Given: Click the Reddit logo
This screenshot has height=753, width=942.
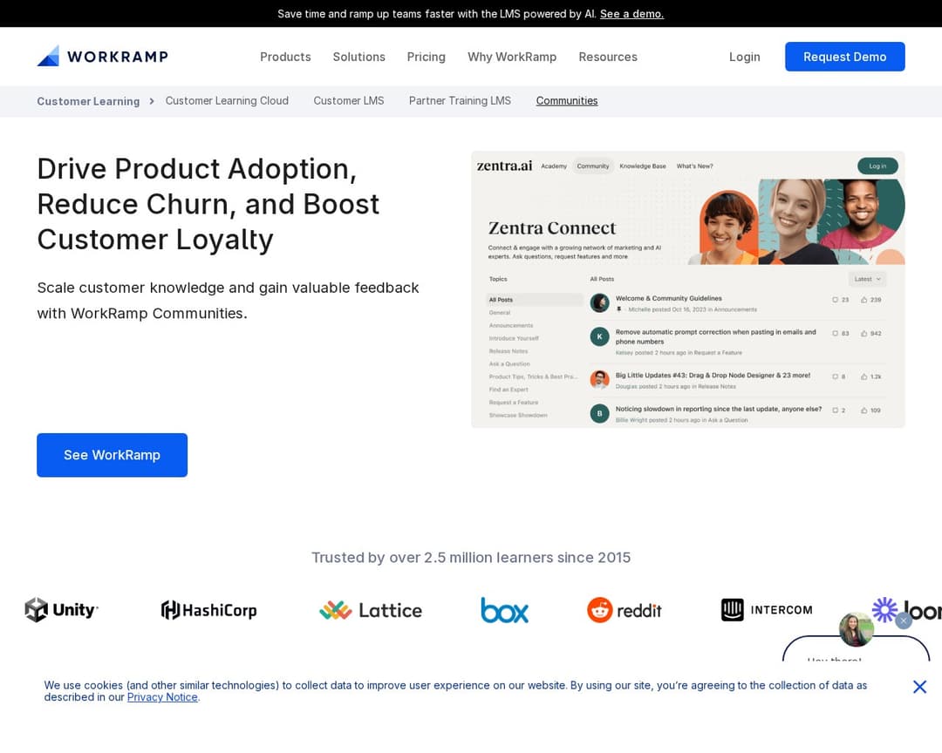Looking at the screenshot, I should pyautogui.click(x=625, y=610).
